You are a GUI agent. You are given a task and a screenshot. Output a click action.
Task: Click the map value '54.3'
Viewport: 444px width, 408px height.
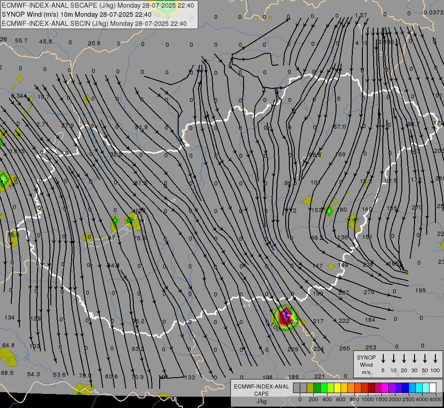tap(34, 374)
